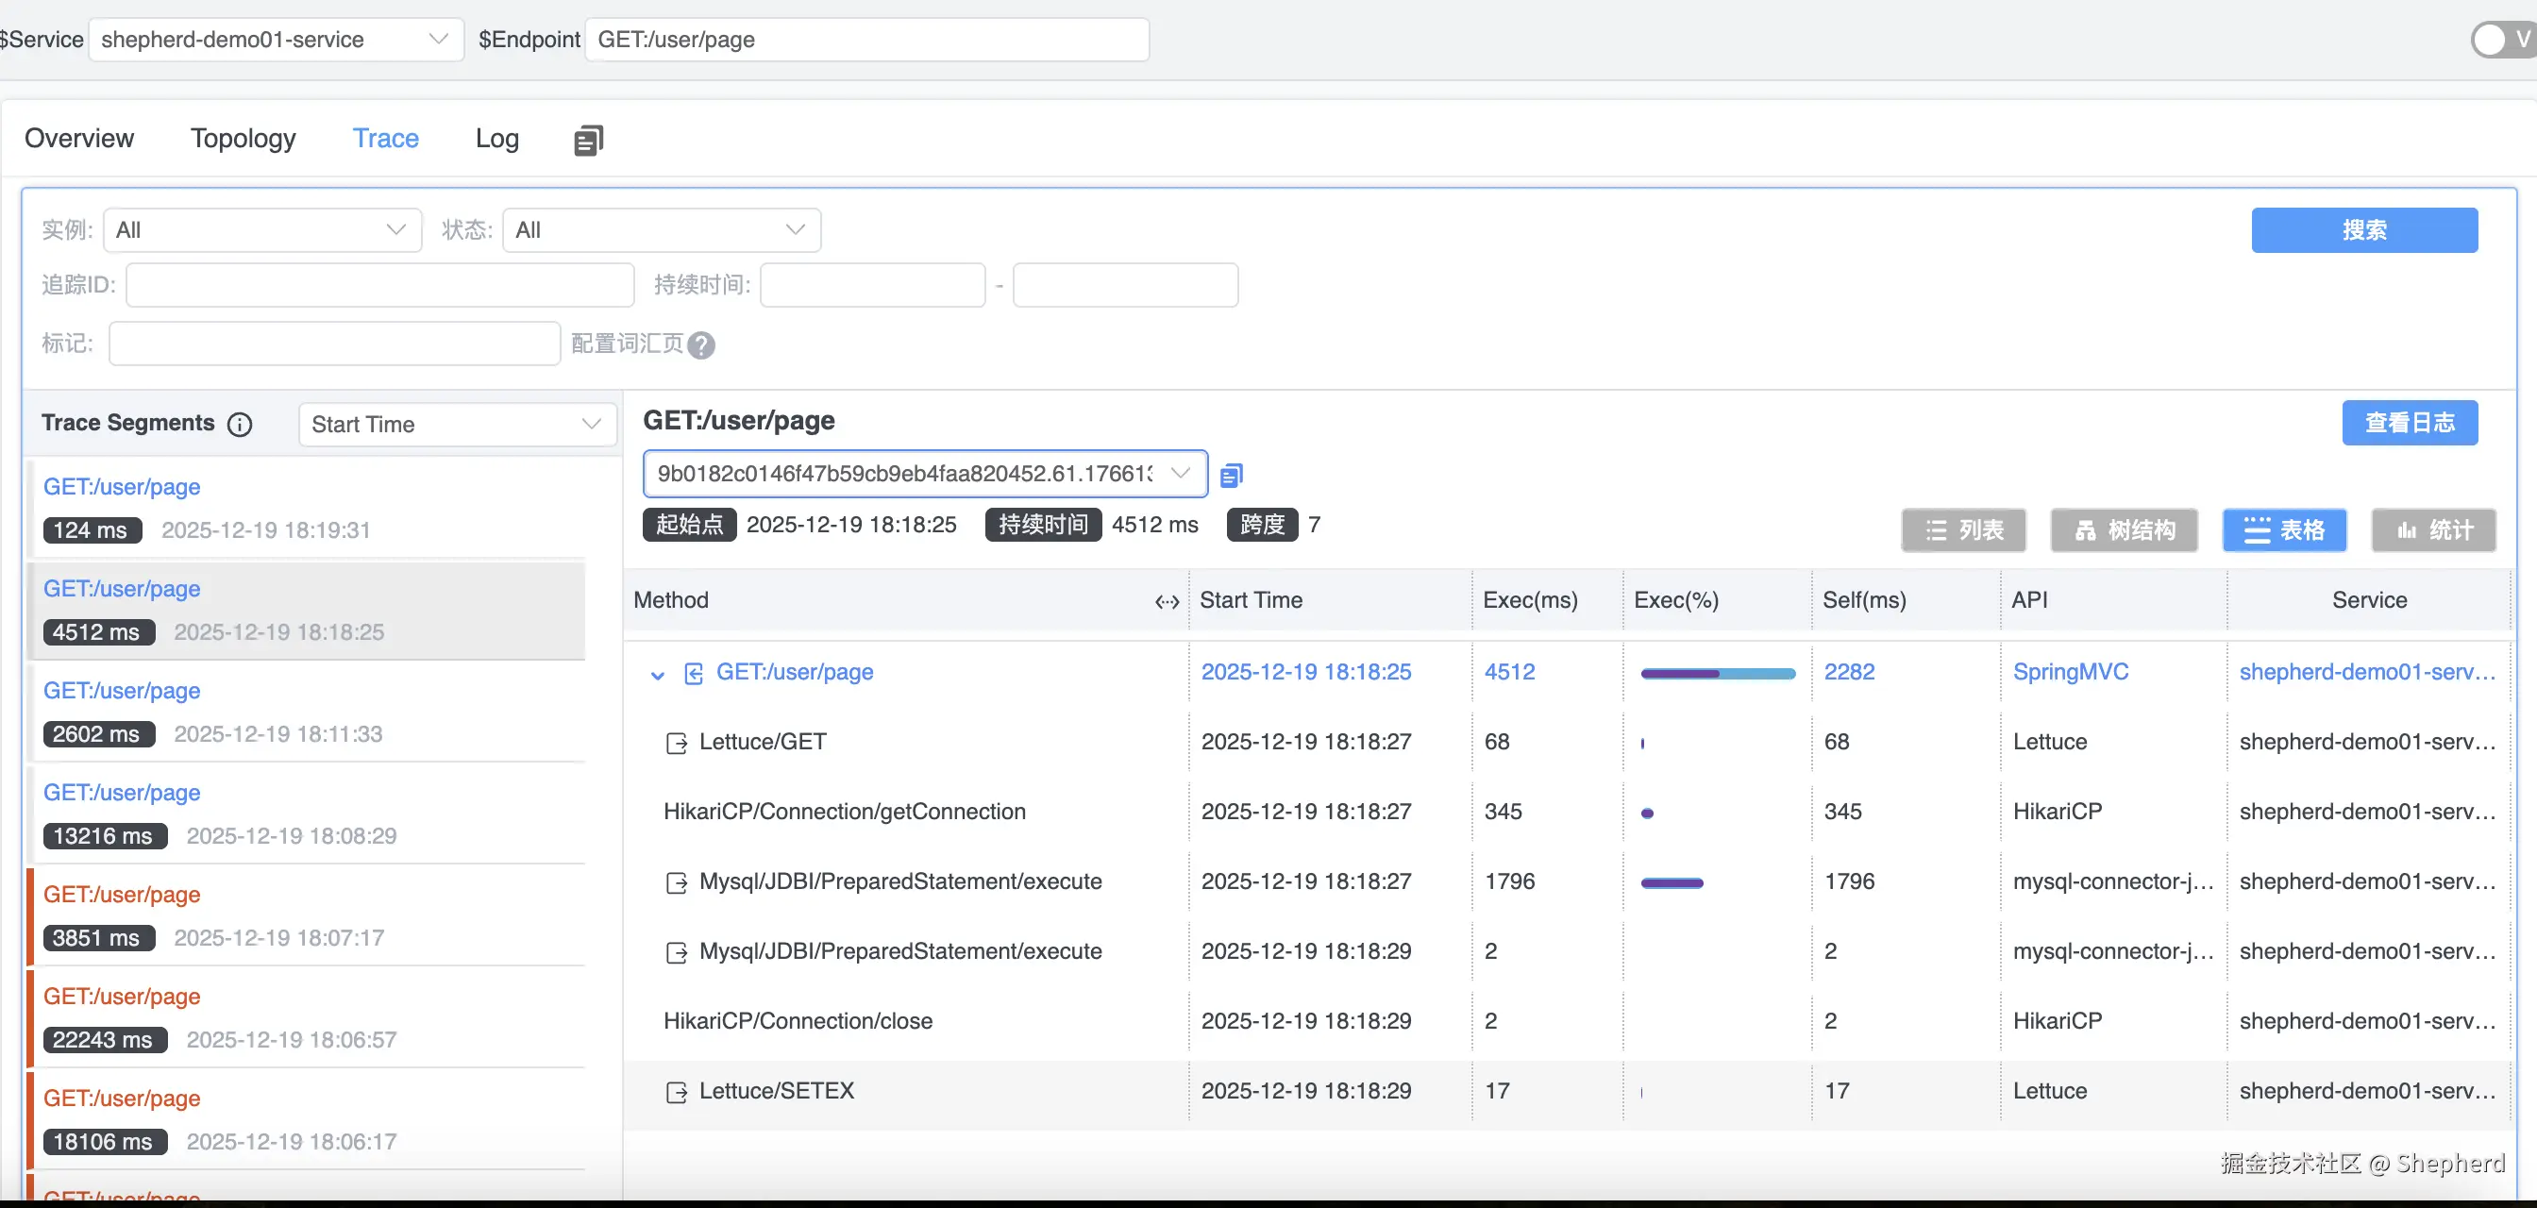
Task: Switch to 列表 list view
Action: click(1963, 530)
